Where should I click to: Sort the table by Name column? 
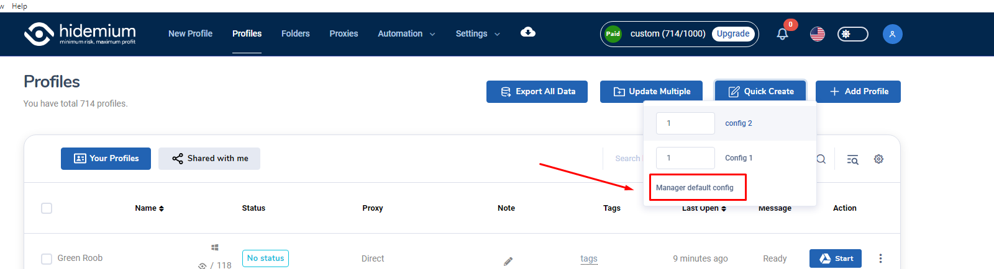149,208
